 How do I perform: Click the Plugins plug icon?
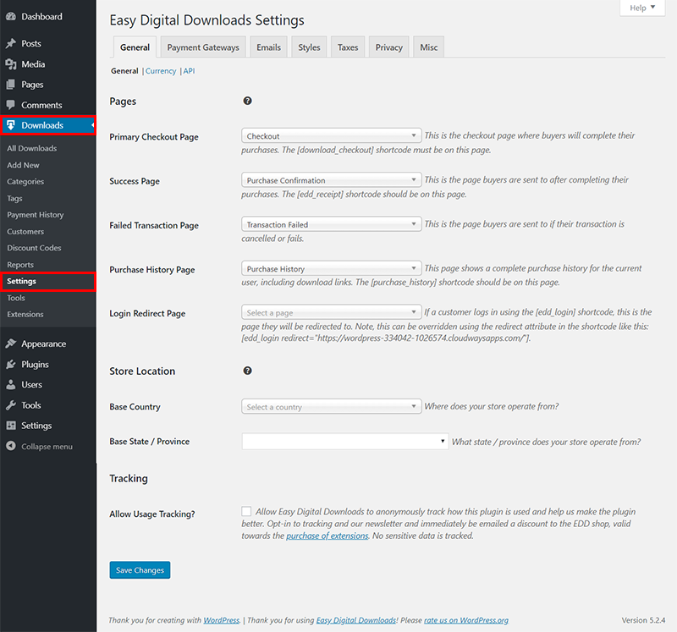point(11,365)
